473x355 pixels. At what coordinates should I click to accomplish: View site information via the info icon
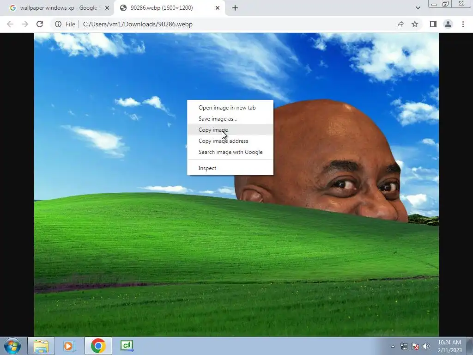coord(58,24)
